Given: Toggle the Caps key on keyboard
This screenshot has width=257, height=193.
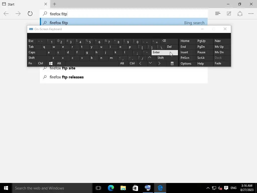Looking at the screenshot, I should coord(37,52).
